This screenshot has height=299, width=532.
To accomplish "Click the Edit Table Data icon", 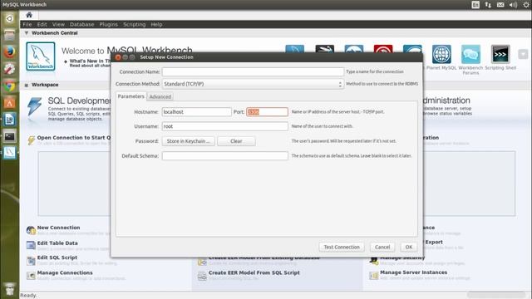I will 31,245.
